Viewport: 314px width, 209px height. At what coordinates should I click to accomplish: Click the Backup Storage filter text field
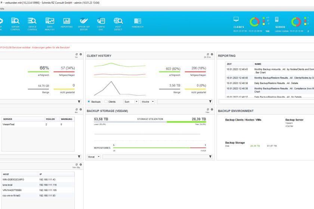coord(156,157)
